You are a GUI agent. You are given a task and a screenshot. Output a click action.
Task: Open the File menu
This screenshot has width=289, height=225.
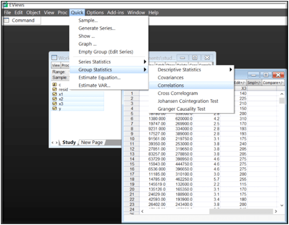[x=7, y=13]
